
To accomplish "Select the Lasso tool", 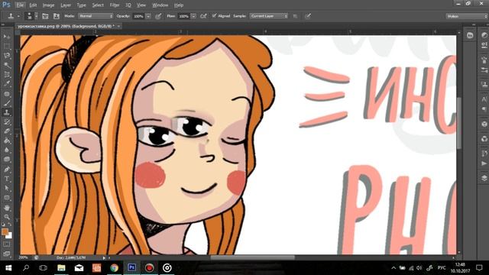I will (7, 56).
